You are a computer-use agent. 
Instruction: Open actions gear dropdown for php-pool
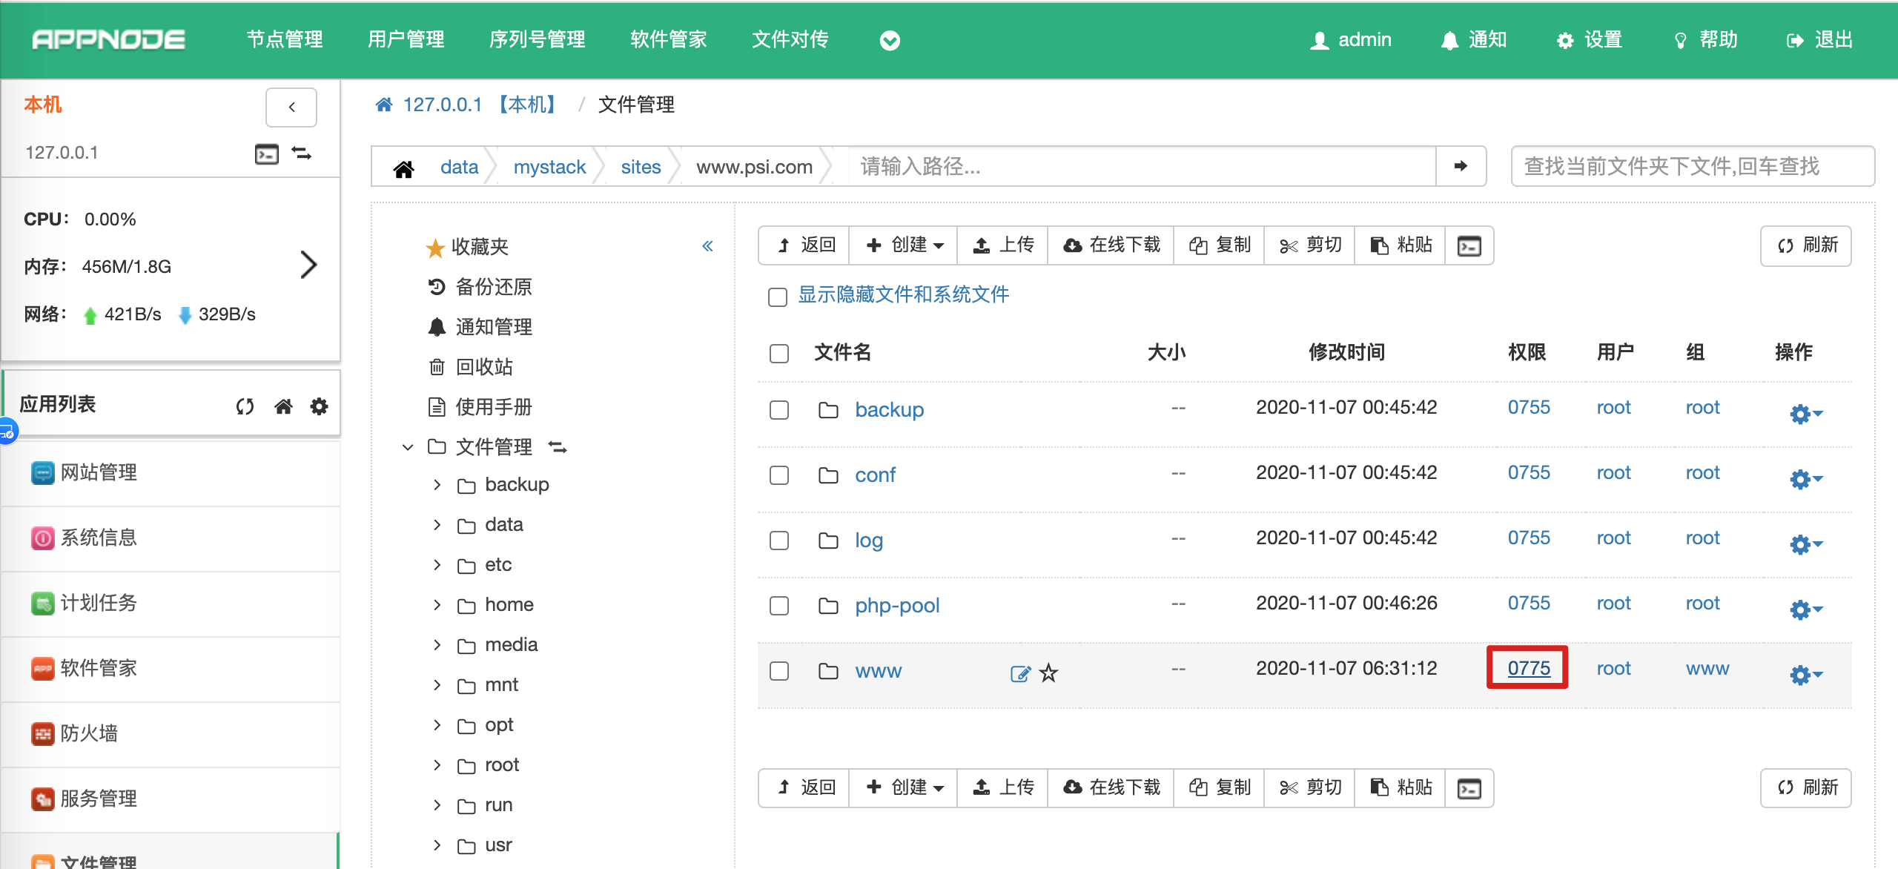(x=1805, y=609)
